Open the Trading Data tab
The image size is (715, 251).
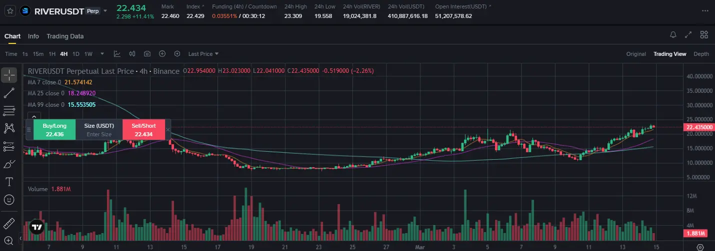[x=65, y=36]
